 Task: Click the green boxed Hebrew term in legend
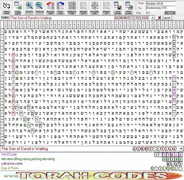(172, 159)
